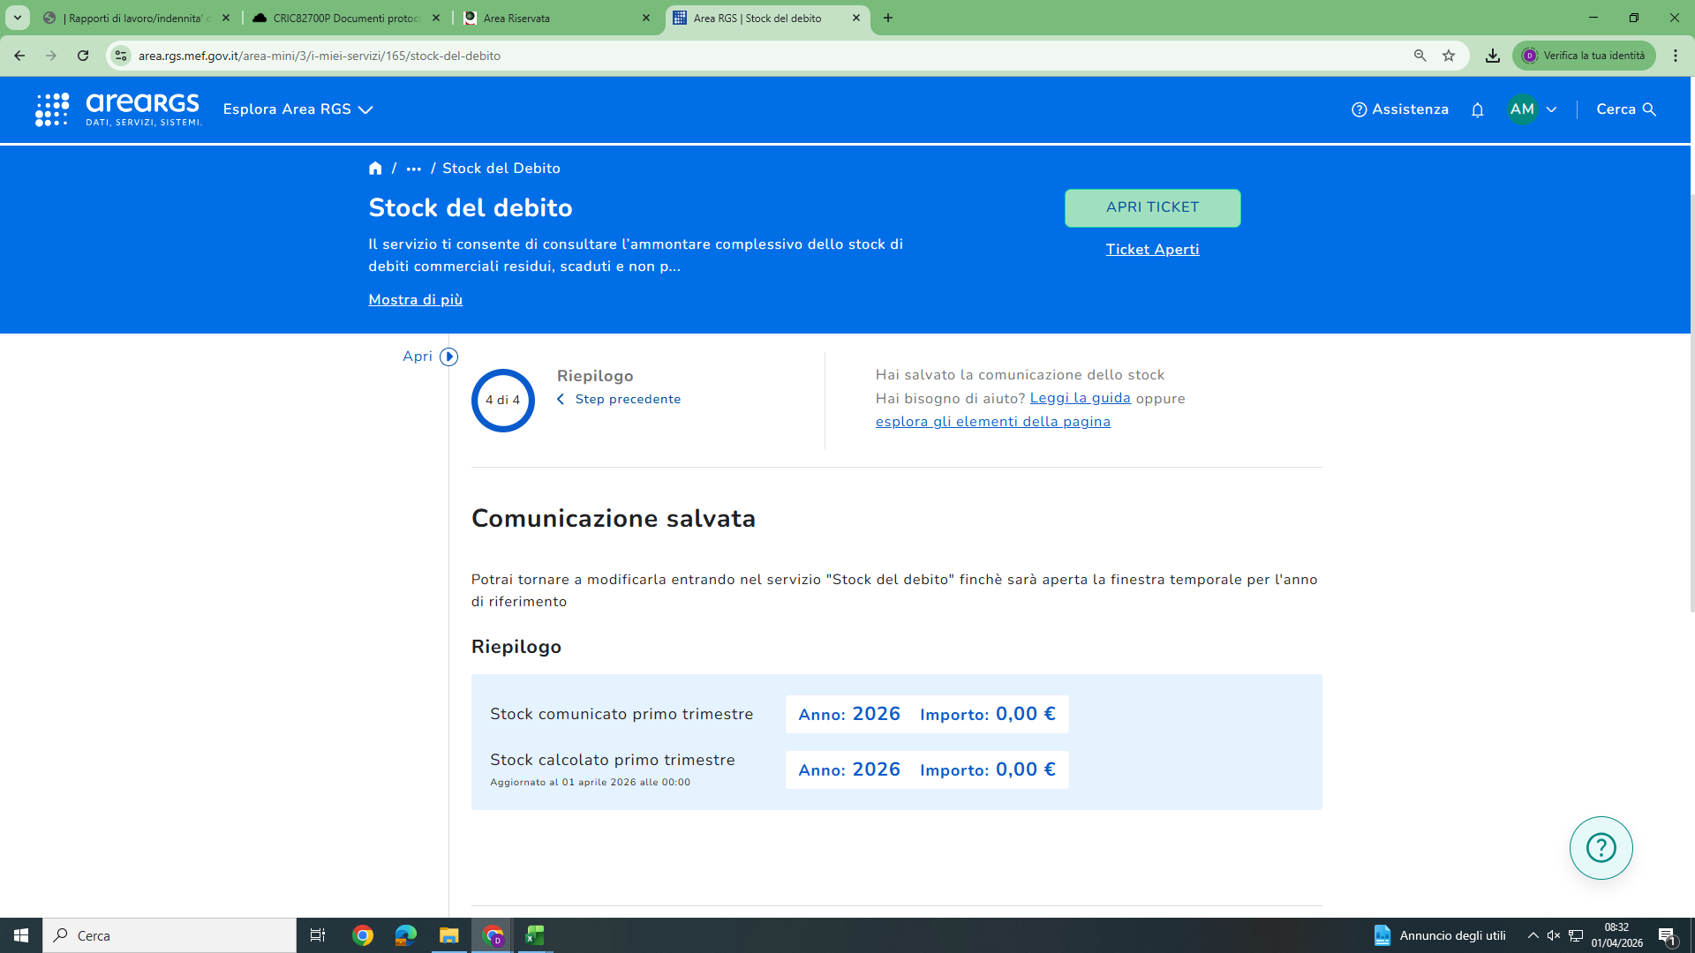Open Excel from the taskbar
The image size is (1695, 953).
click(x=535, y=935)
